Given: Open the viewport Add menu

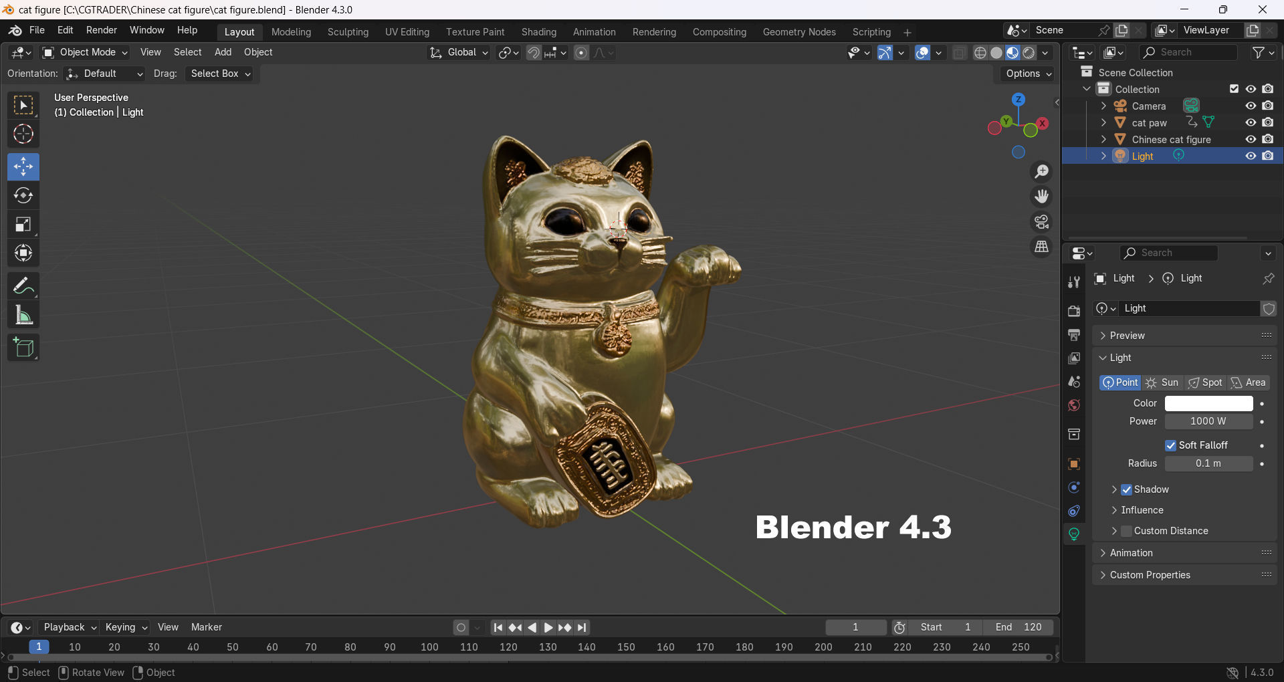Looking at the screenshot, I should 223,52.
